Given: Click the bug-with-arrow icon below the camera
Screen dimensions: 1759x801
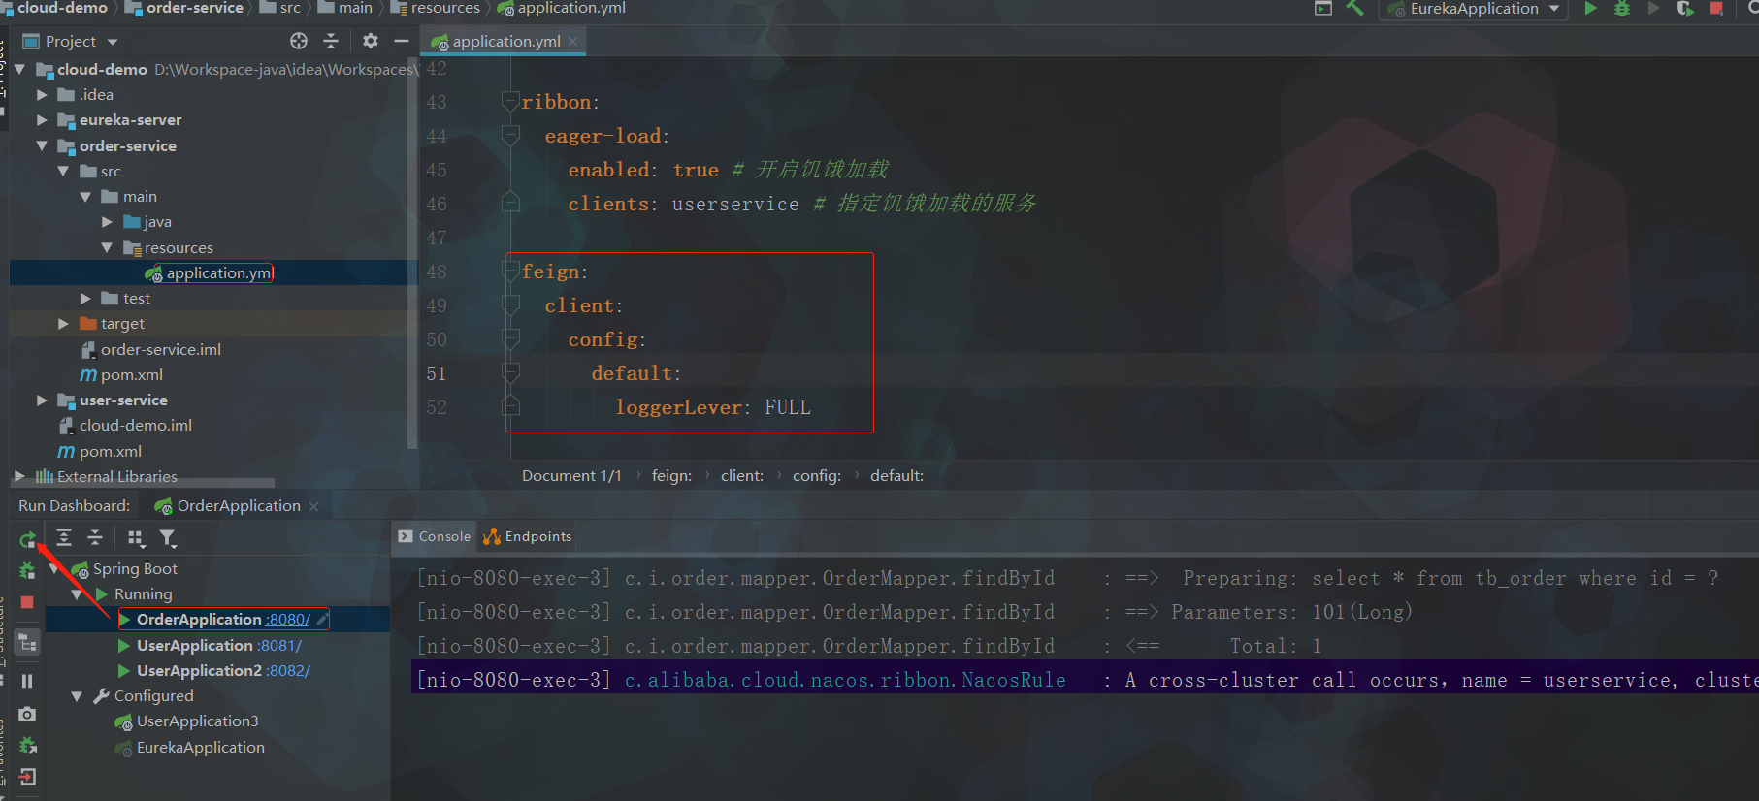Looking at the screenshot, I should coord(27,746).
